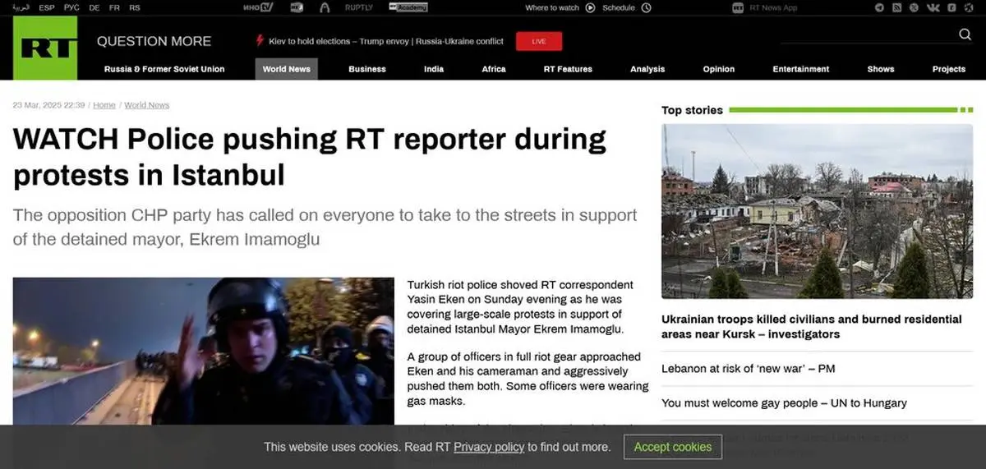Click the green RT logo
This screenshot has width=986, height=469.
(44, 48)
